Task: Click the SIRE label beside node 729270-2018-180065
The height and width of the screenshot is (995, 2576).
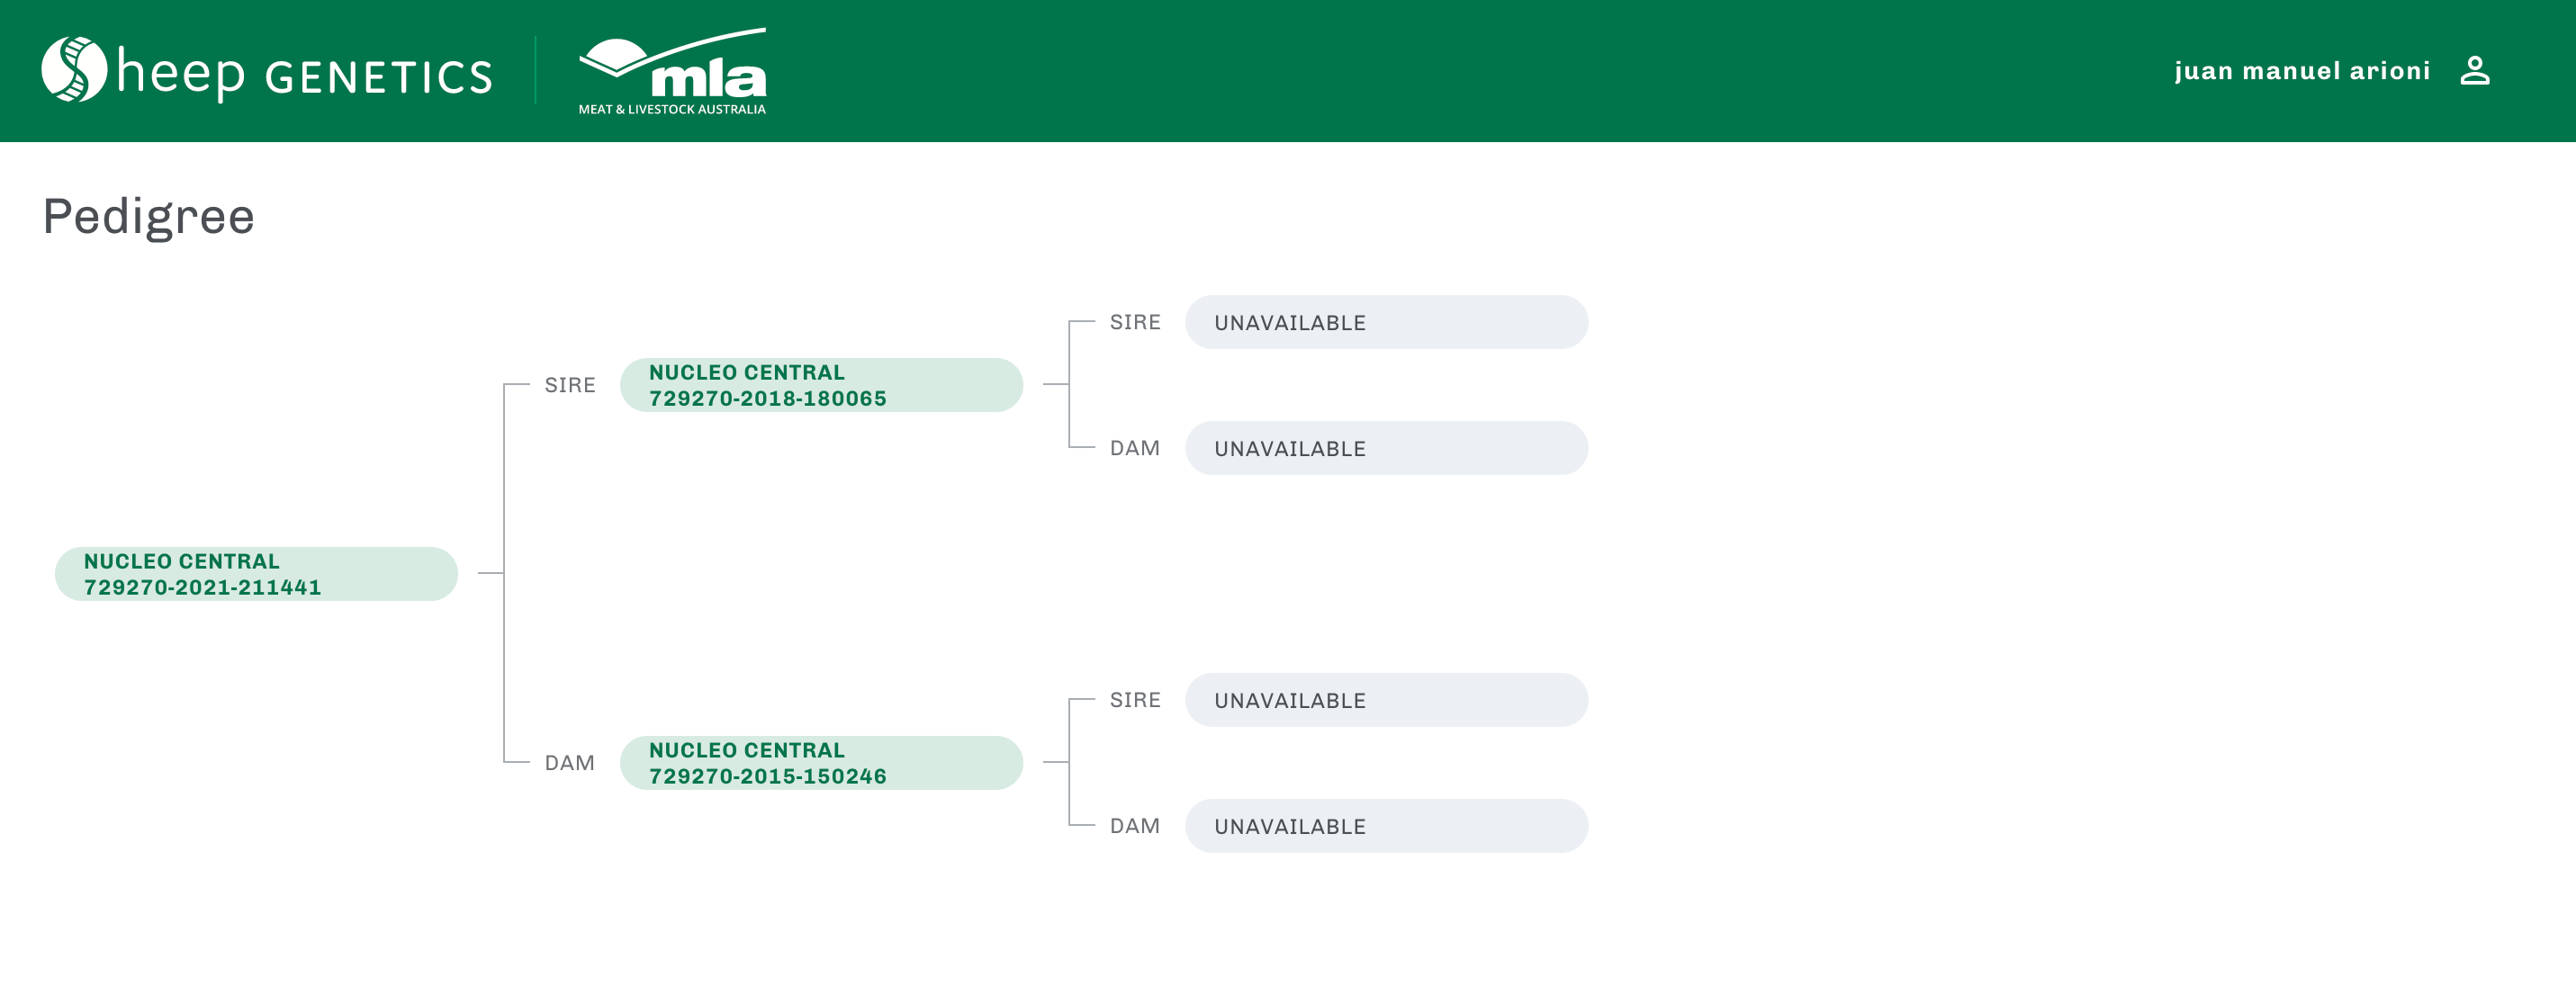Action: 570,385
